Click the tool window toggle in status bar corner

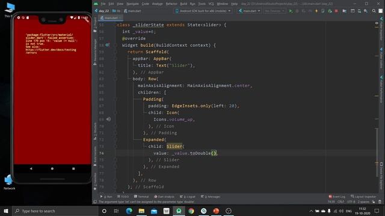coord(95,202)
